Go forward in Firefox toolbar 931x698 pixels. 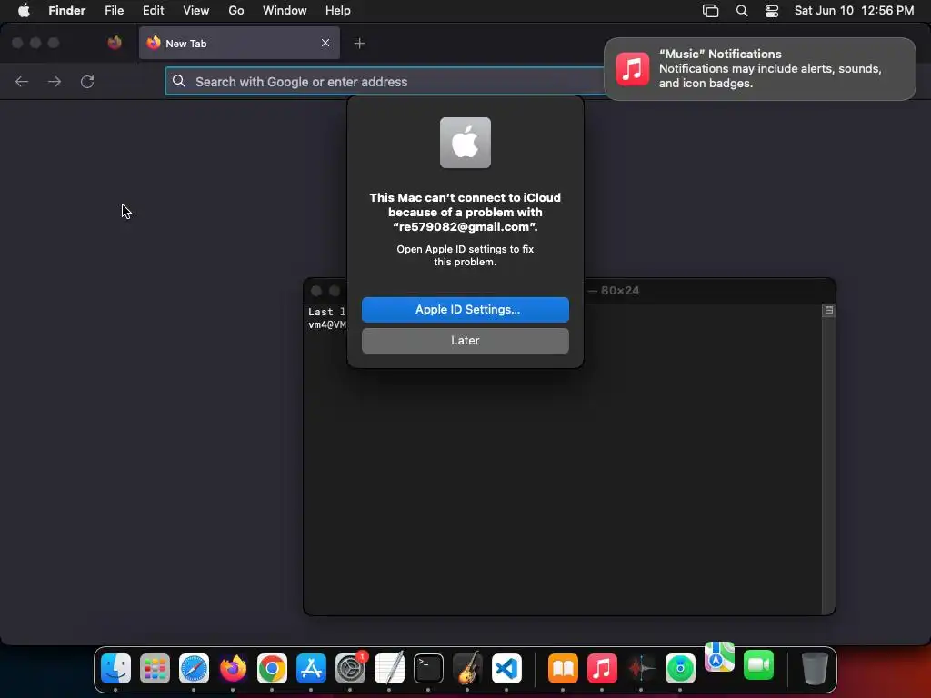point(55,81)
